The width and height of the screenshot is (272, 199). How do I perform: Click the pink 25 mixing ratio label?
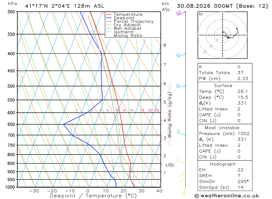coord(157,110)
